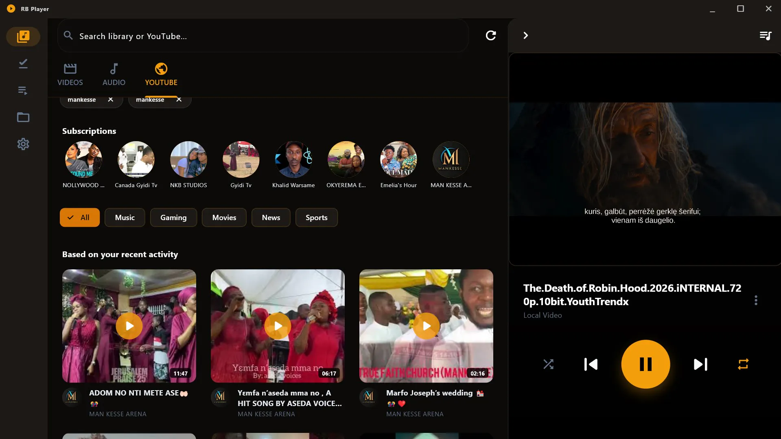Toggle shuffle playback
Screen dimensions: 781x439
coord(548,364)
